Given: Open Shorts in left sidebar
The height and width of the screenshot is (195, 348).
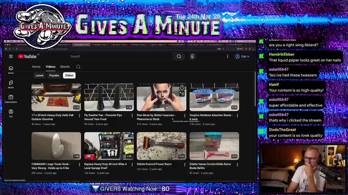Looking at the screenshot, I should click(x=11, y=84).
